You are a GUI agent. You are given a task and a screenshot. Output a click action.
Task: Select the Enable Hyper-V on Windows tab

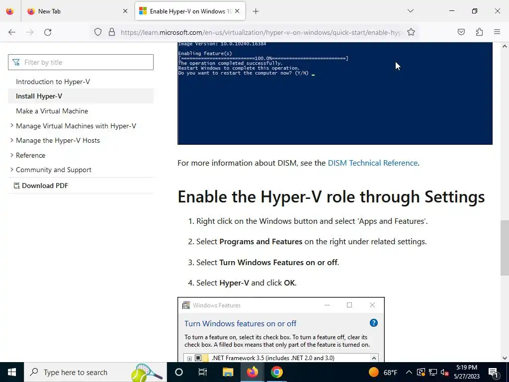(190, 11)
